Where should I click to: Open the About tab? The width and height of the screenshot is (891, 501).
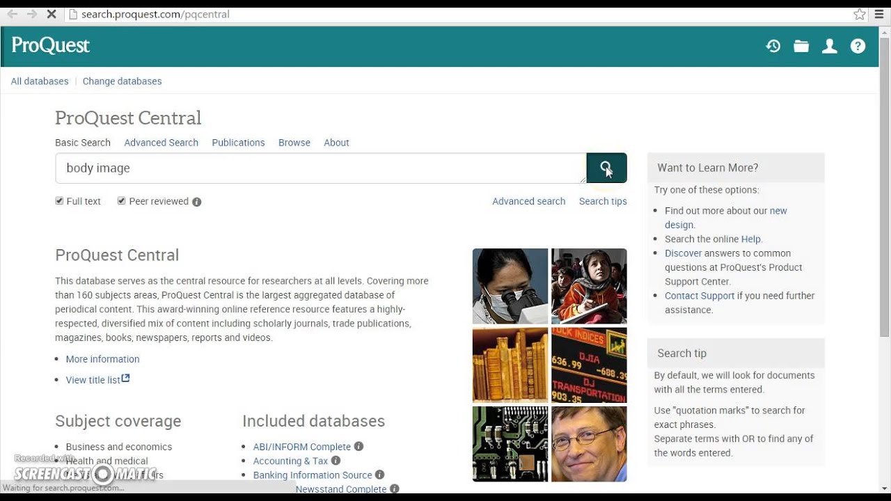coord(336,143)
